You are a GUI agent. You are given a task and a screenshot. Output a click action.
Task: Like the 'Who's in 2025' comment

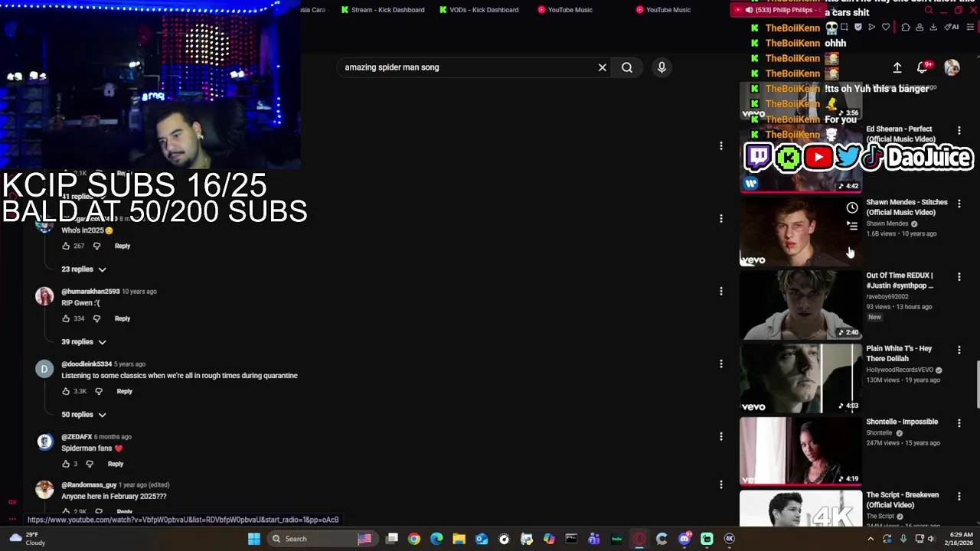click(66, 246)
